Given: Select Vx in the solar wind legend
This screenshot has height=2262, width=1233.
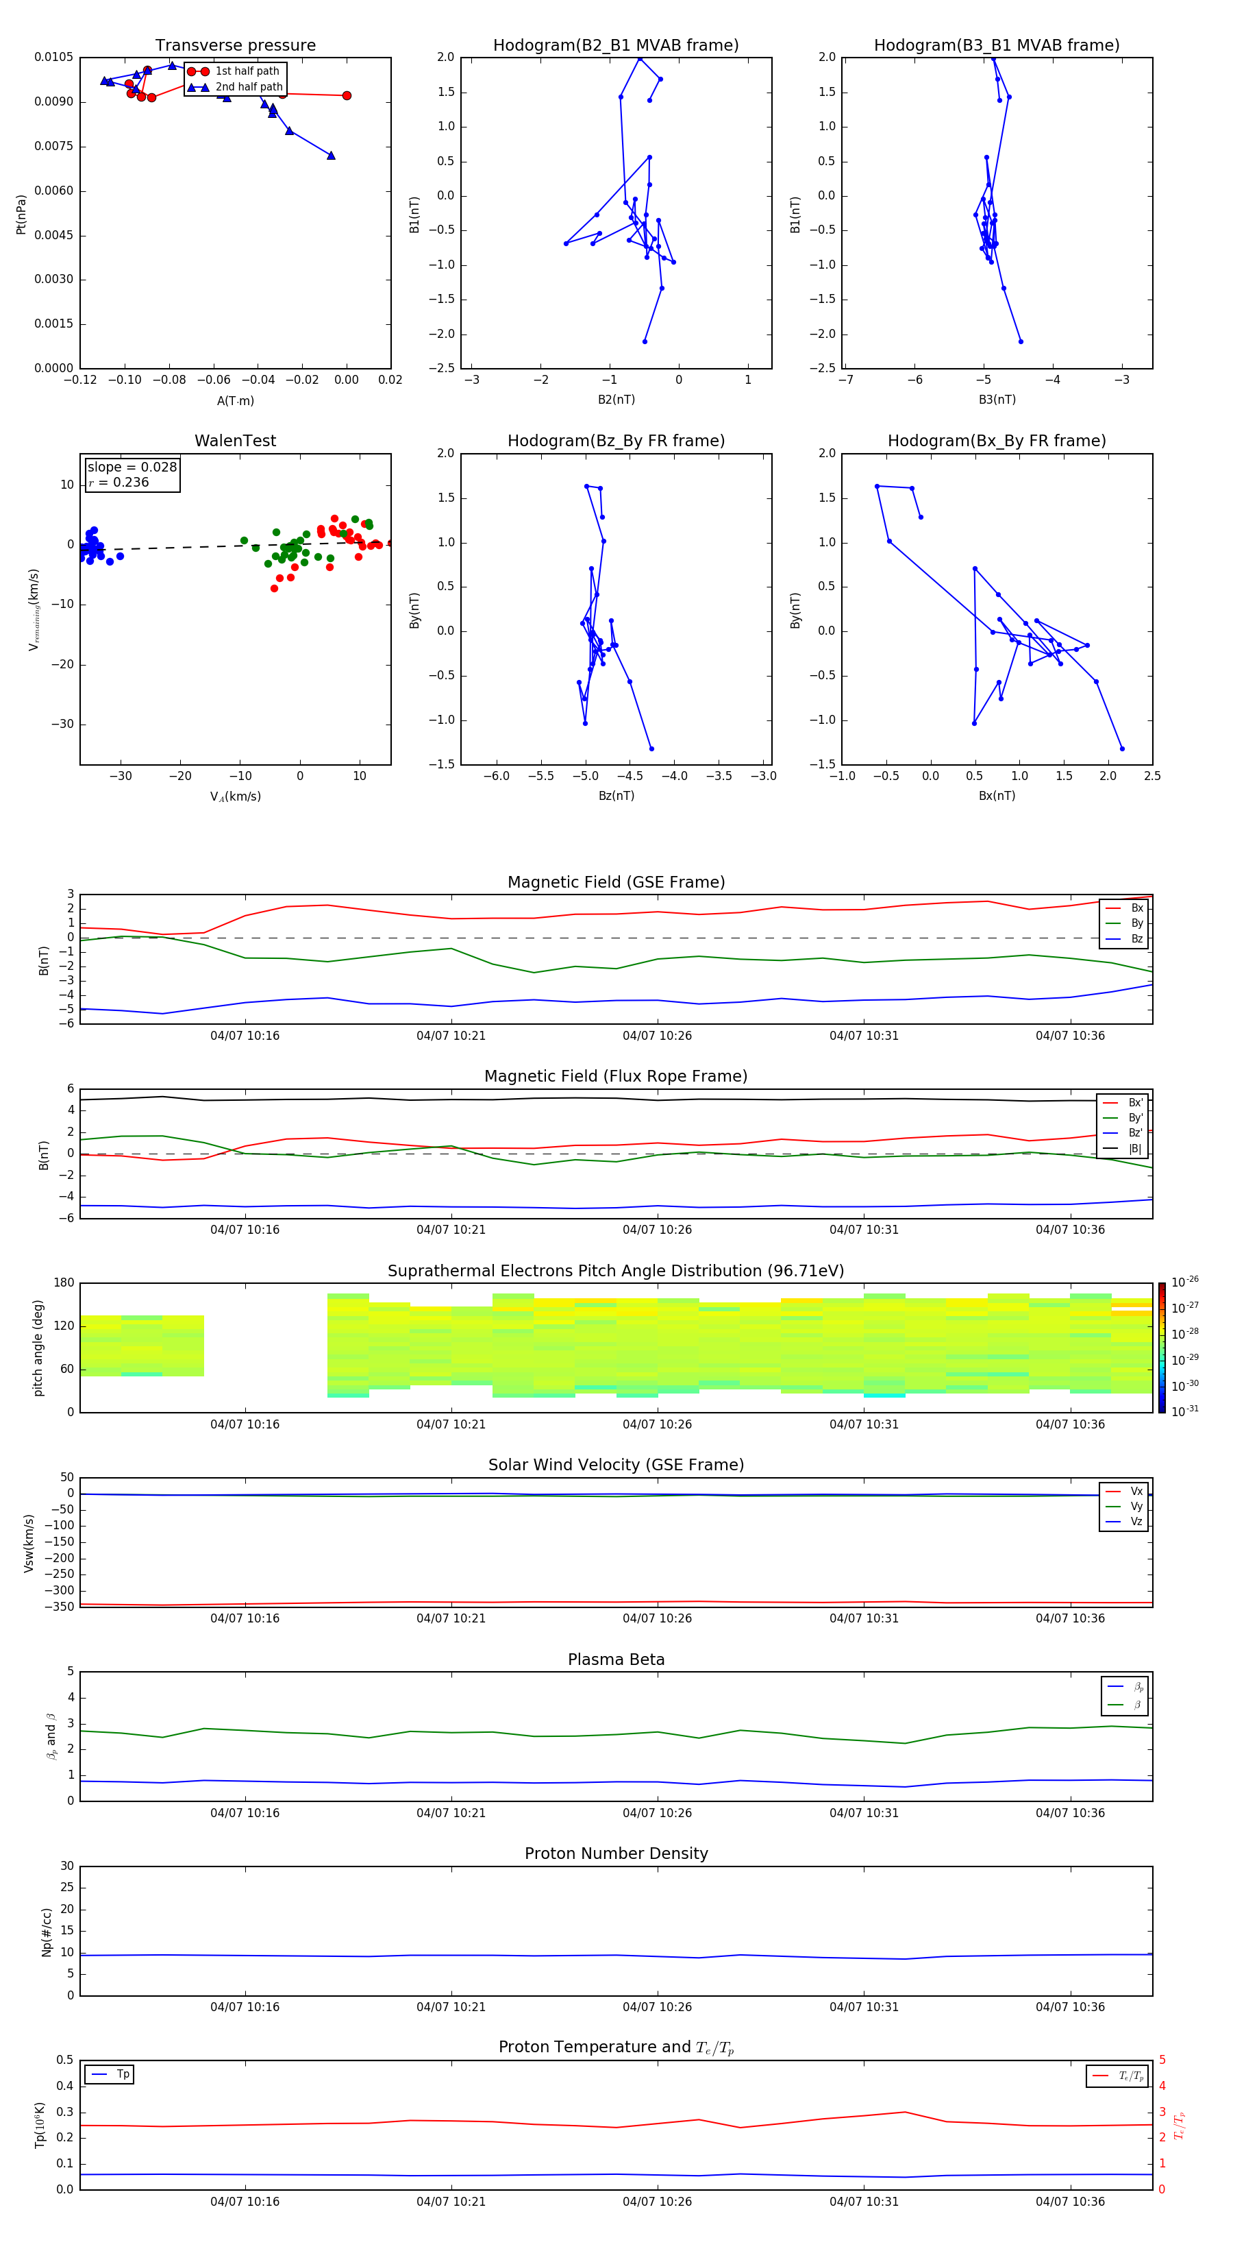Looking at the screenshot, I should [1125, 1491].
